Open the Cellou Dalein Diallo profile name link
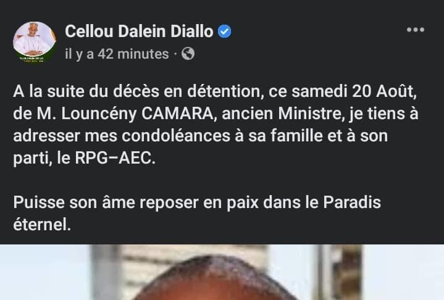 [139, 31]
